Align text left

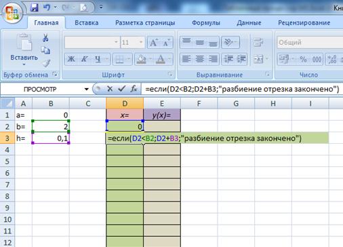tap(186, 59)
